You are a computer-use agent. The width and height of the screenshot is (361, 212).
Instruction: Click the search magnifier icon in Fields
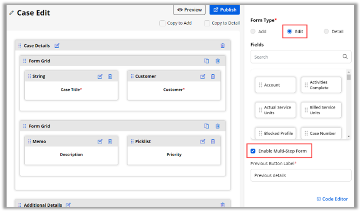coord(345,57)
